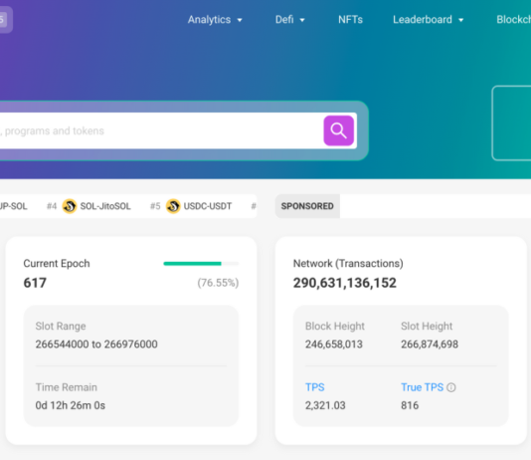This screenshot has height=460, width=531.
Task: Open the JUP-SOL trending pair
Action: (14, 206)
